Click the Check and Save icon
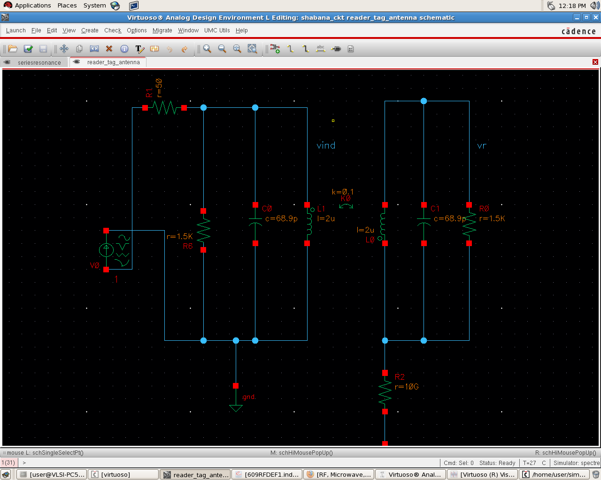Screen dimensions: 601x480 pyautogui.click(x=28, y=49)
